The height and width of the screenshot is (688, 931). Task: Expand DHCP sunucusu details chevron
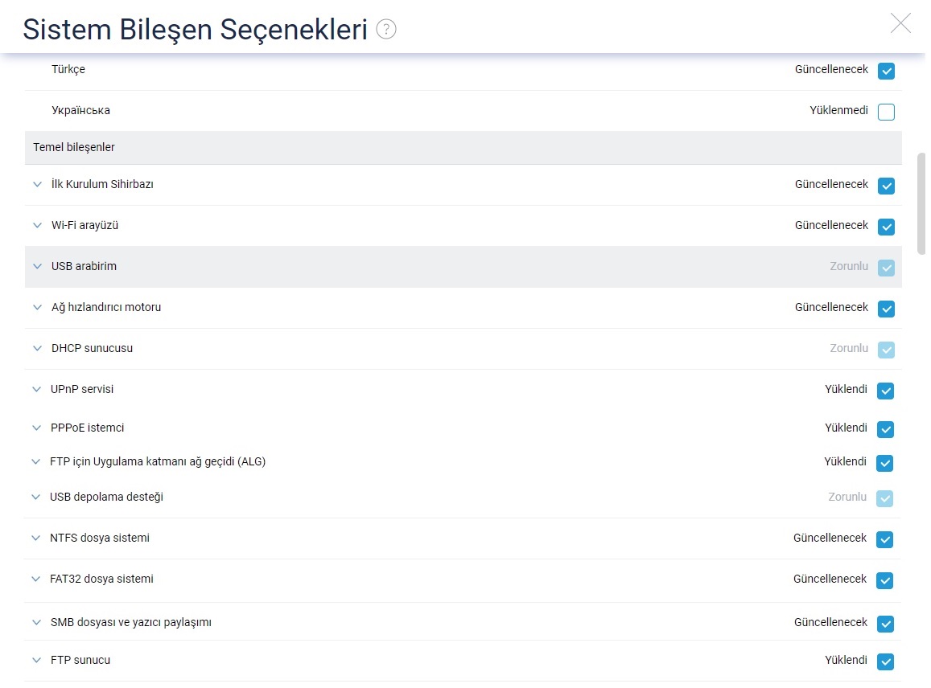(x=37, y=348)
